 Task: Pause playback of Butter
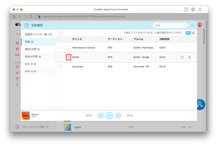click(109, 115)
